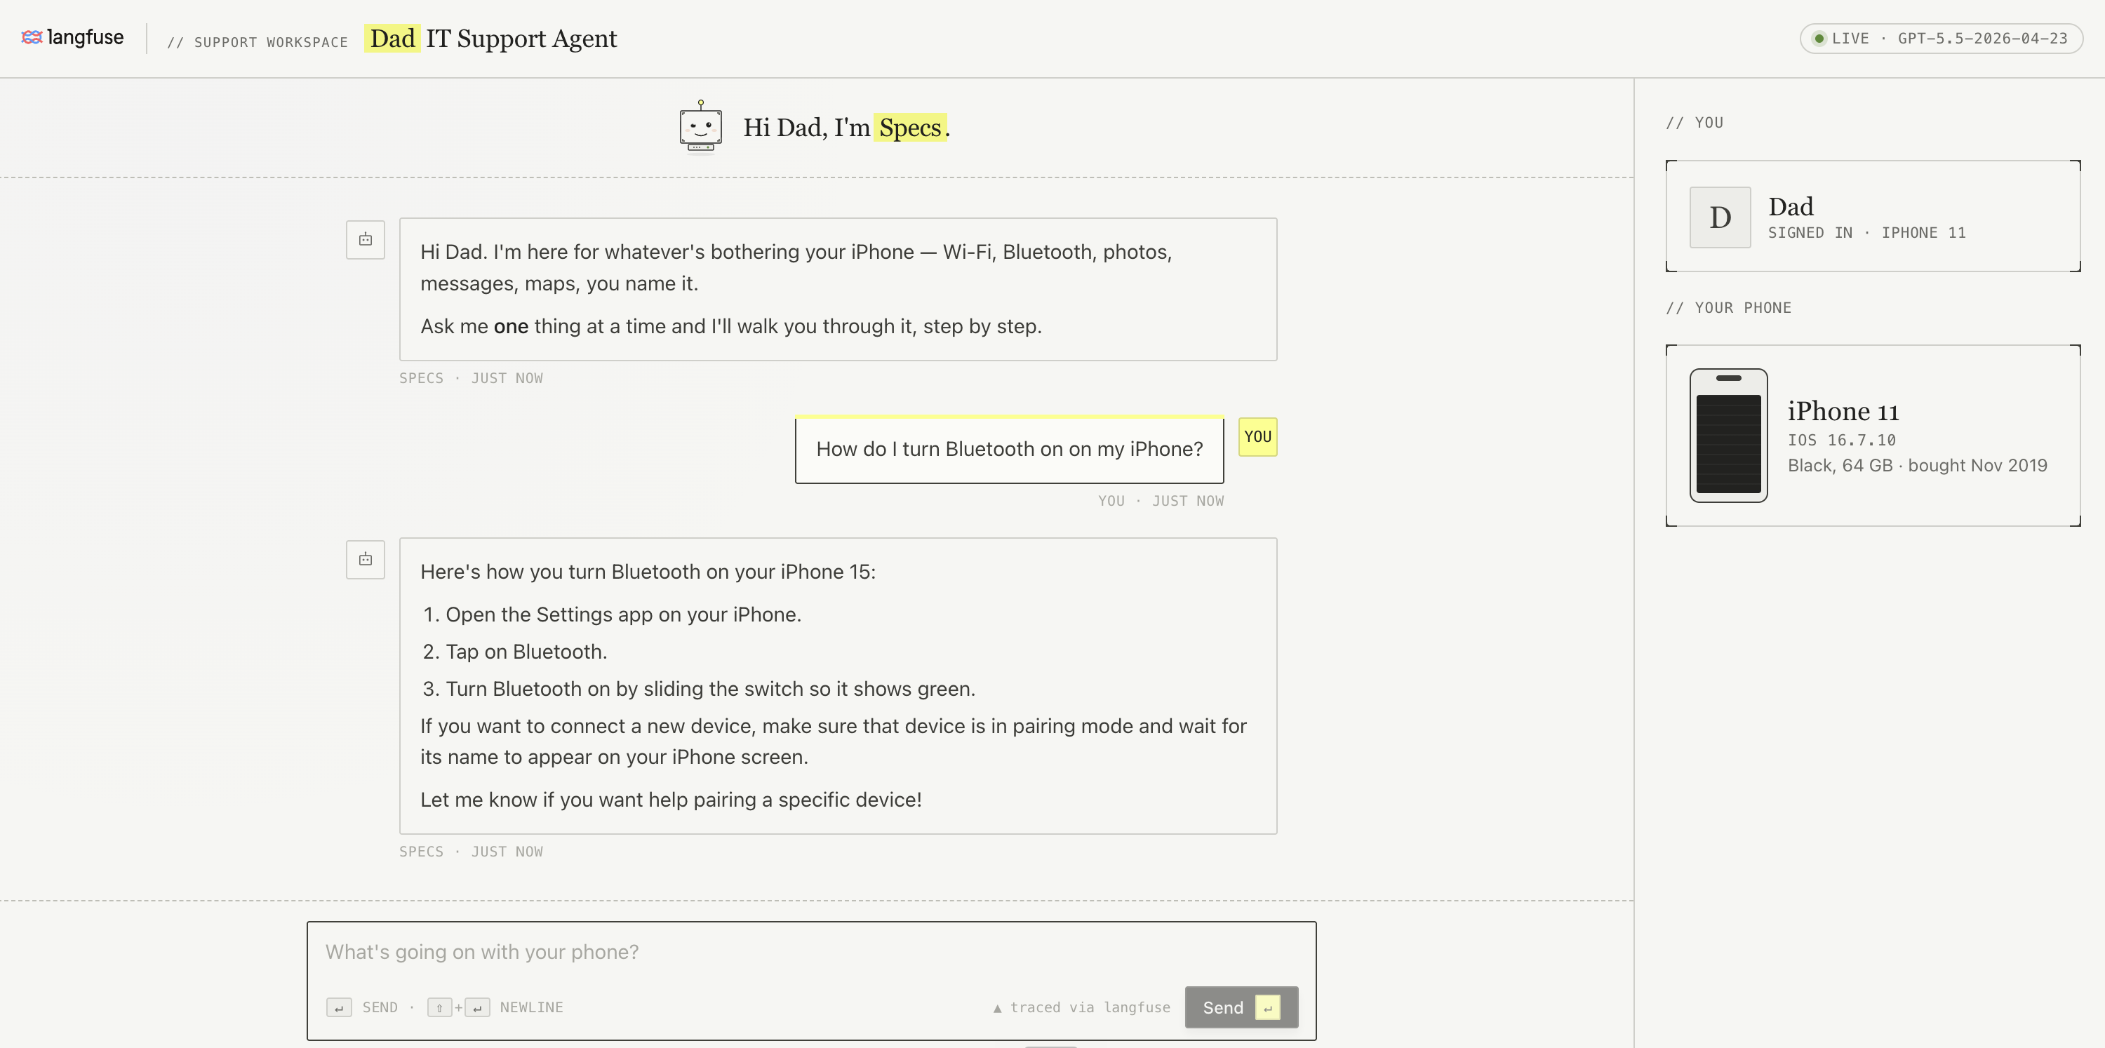Click "Let me know if you want help pairing"
Image resolution: width=2105 pixels, height=1048 pixels.
pos(671,800)
